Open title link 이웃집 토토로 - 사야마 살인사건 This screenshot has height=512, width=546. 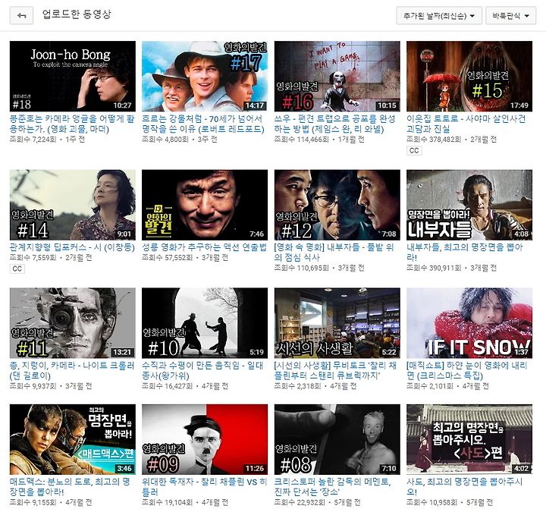pos(466,124)
